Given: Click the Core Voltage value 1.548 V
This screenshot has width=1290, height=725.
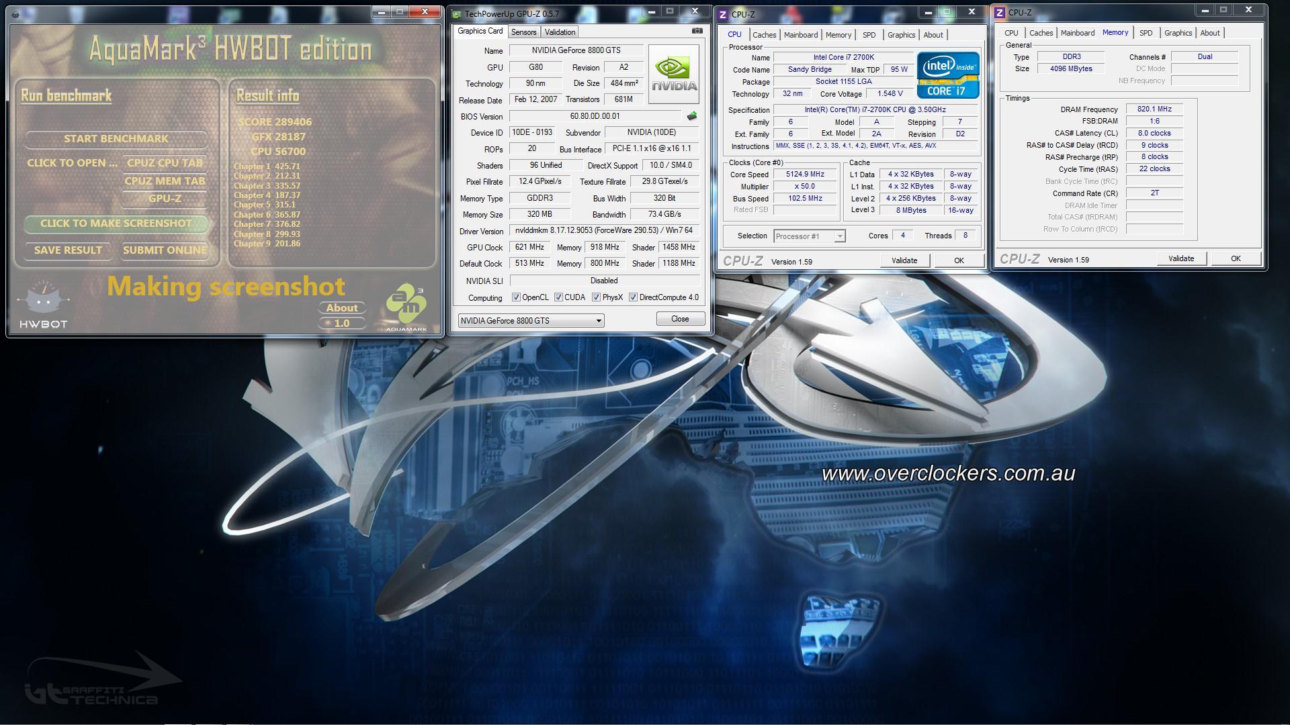Looking at the screenshot, I should pos(890,94).
